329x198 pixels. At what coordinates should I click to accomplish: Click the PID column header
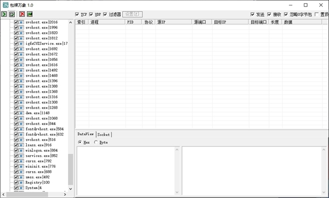coord(134,22)
